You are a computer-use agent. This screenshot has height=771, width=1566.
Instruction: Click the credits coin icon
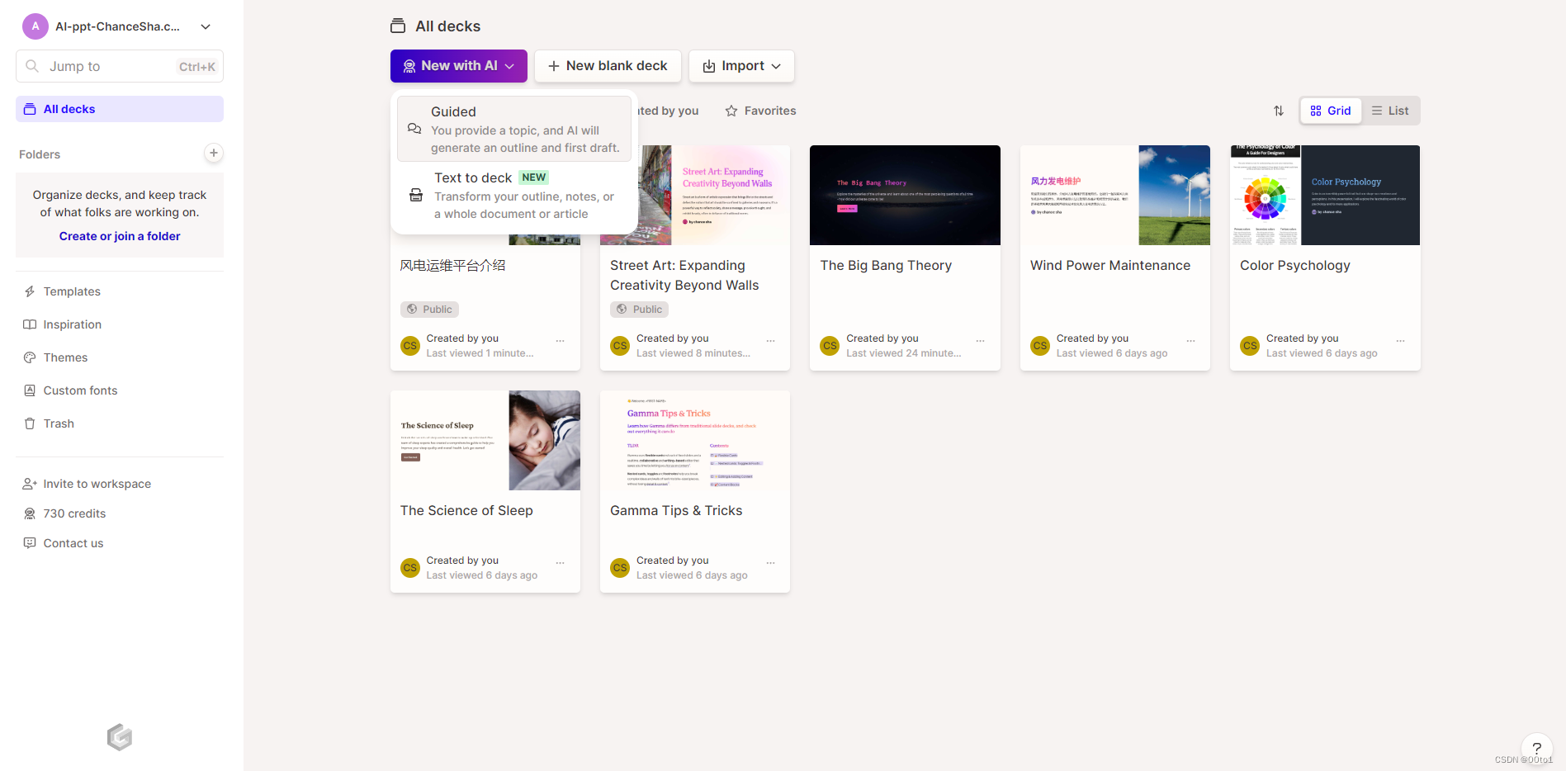click(x=30, y=513)
